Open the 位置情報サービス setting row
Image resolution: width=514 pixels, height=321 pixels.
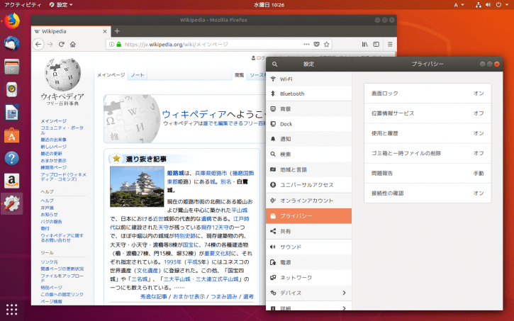click(428, 113)
